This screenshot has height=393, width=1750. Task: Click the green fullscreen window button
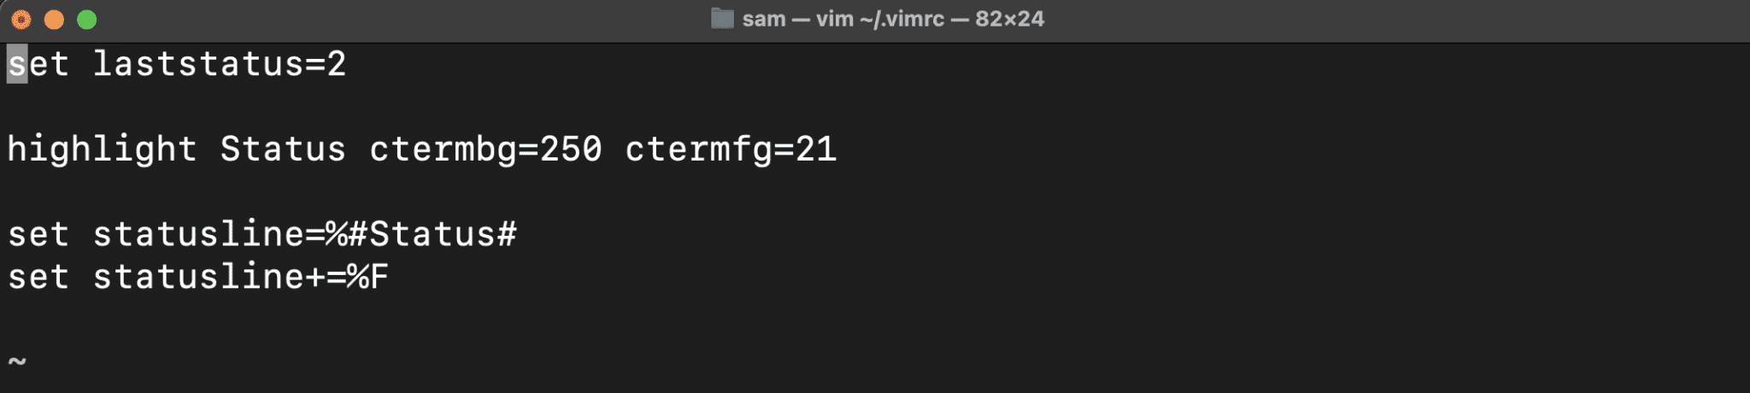coord(87,19)
